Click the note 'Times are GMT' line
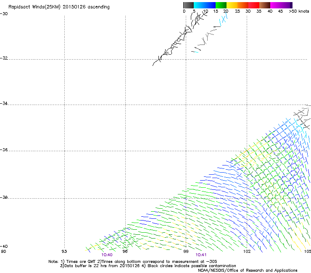This screenshot has height=273, width=311. [133, 262]
